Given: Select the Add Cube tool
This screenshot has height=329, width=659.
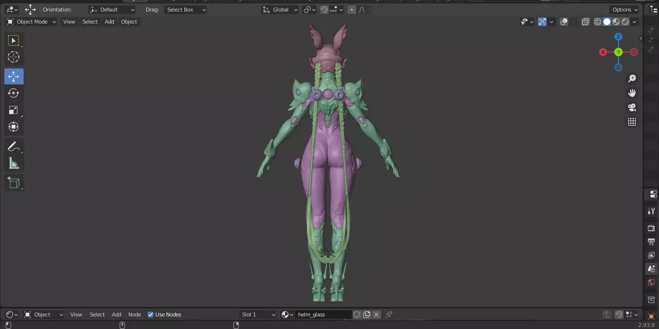Looking at the screenshot, I should 14,183.
